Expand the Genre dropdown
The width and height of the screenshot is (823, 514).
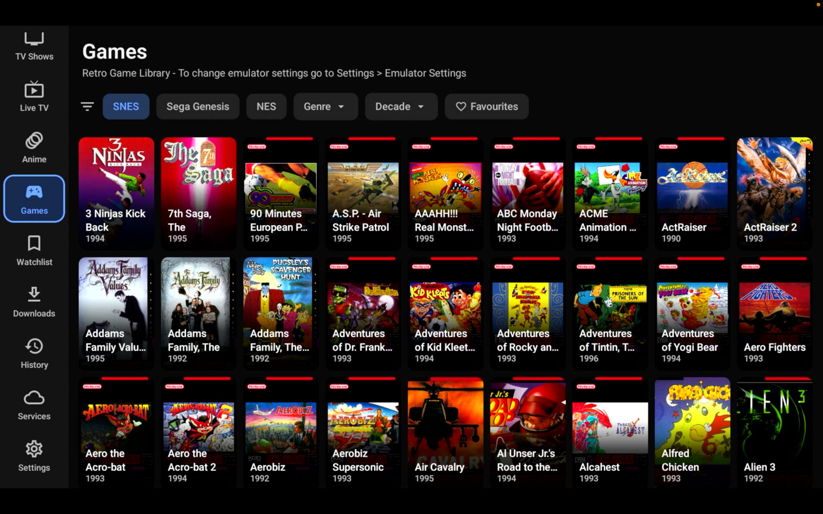click(326, 106)
